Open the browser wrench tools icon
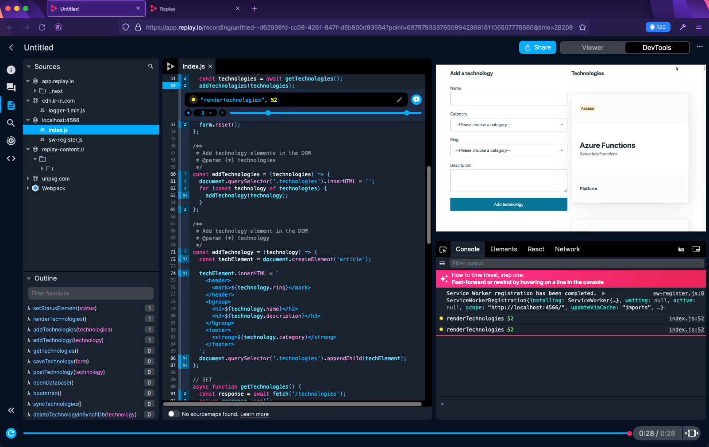This screenshot has height=447, width=709. pyautogui.click(x=683, y=27)
